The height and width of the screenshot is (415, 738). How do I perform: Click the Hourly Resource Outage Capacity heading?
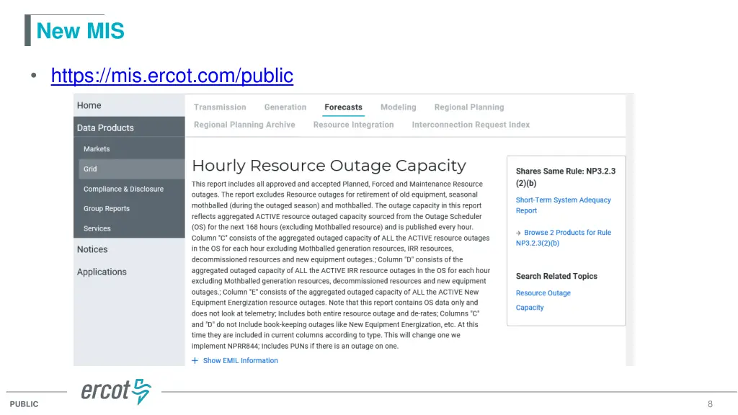click(x=329, y=166)
